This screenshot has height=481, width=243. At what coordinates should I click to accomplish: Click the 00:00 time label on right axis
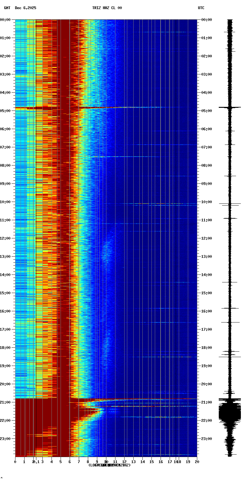coord(207,20)
